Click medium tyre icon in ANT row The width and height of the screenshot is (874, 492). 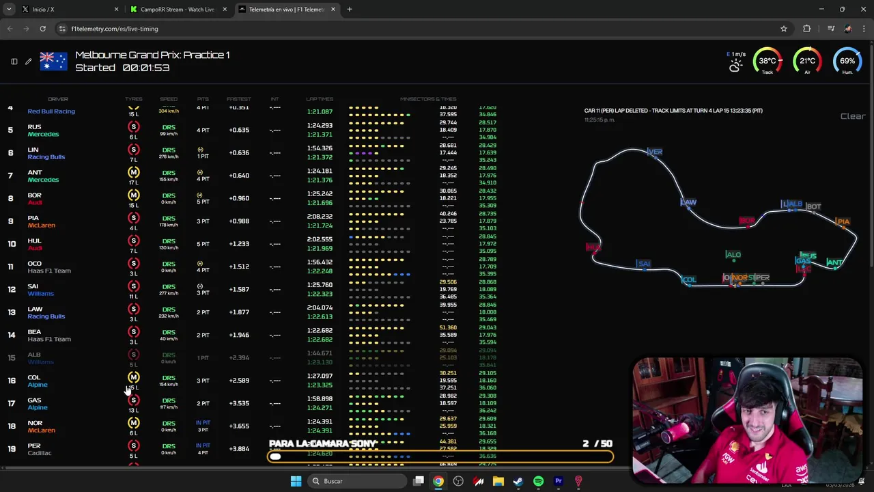(x=134, y=172)
